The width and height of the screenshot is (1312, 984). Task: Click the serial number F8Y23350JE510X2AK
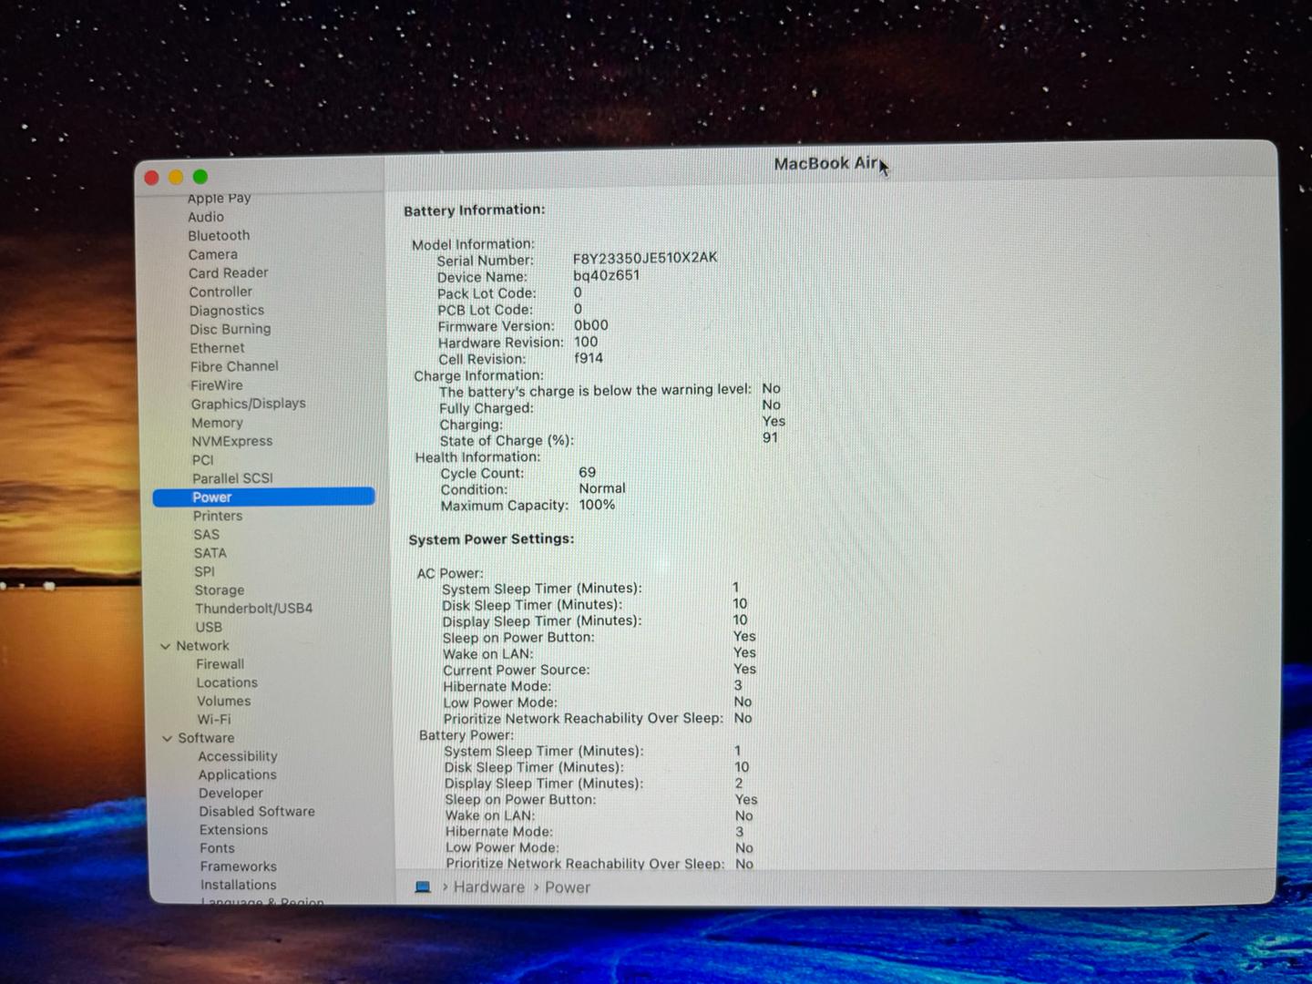(x=645, y=258)
